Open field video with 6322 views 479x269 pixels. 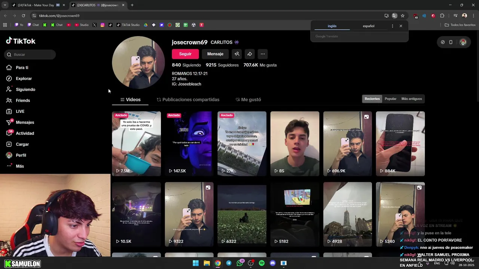tap(242, 214)
